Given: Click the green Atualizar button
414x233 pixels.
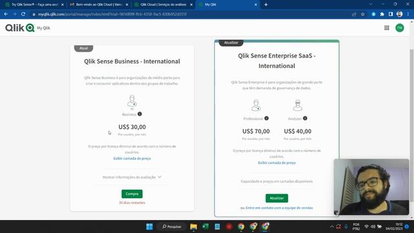Looking at the screenshot, I should 277,198.
